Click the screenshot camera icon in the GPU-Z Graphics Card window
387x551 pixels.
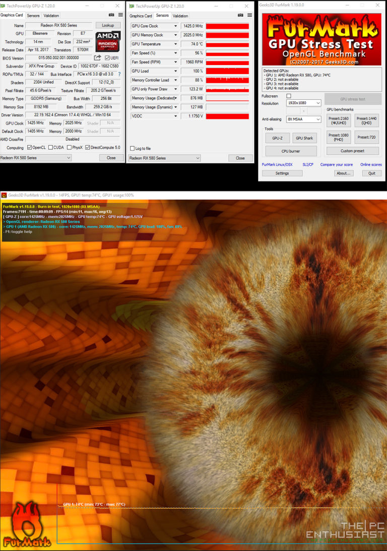tap(111, 15)
